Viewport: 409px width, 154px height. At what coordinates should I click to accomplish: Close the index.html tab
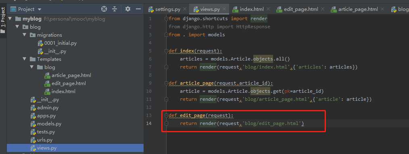pyautogui.click(x=268, y=9)
